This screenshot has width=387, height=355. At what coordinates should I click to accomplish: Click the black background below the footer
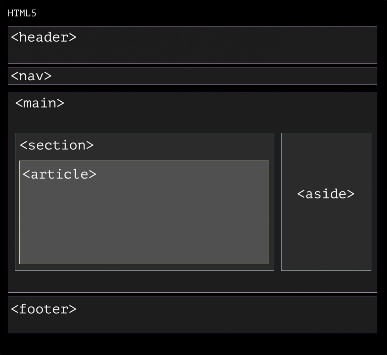(x=193, y=344)
